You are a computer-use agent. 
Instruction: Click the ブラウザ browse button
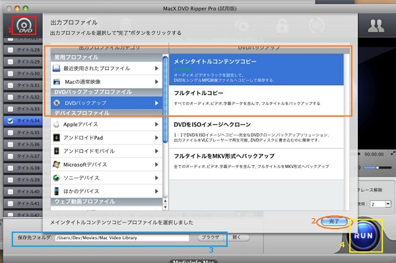tap(211, 237)
